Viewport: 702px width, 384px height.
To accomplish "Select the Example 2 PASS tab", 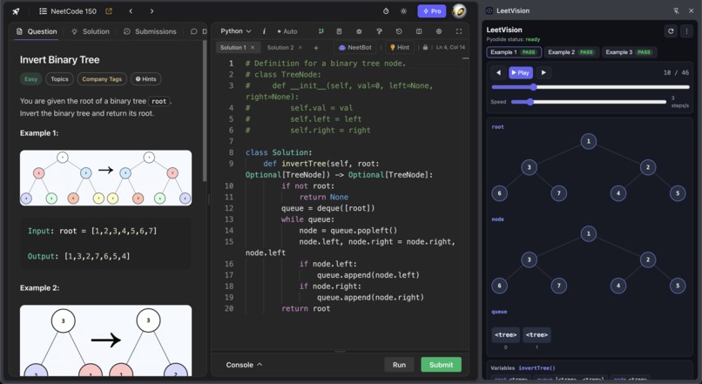I will coord(571,52).
